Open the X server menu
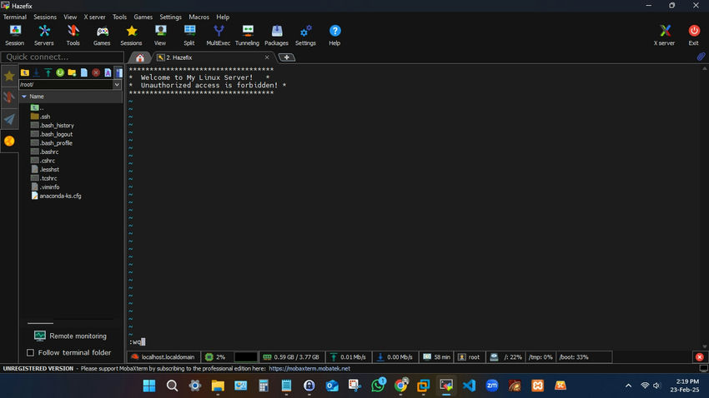709x398 pixels. click(x=94, y=17)
